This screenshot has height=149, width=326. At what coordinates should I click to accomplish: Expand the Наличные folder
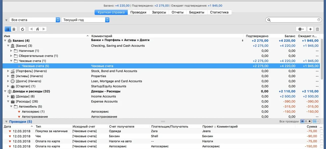[x=11, y=51]
